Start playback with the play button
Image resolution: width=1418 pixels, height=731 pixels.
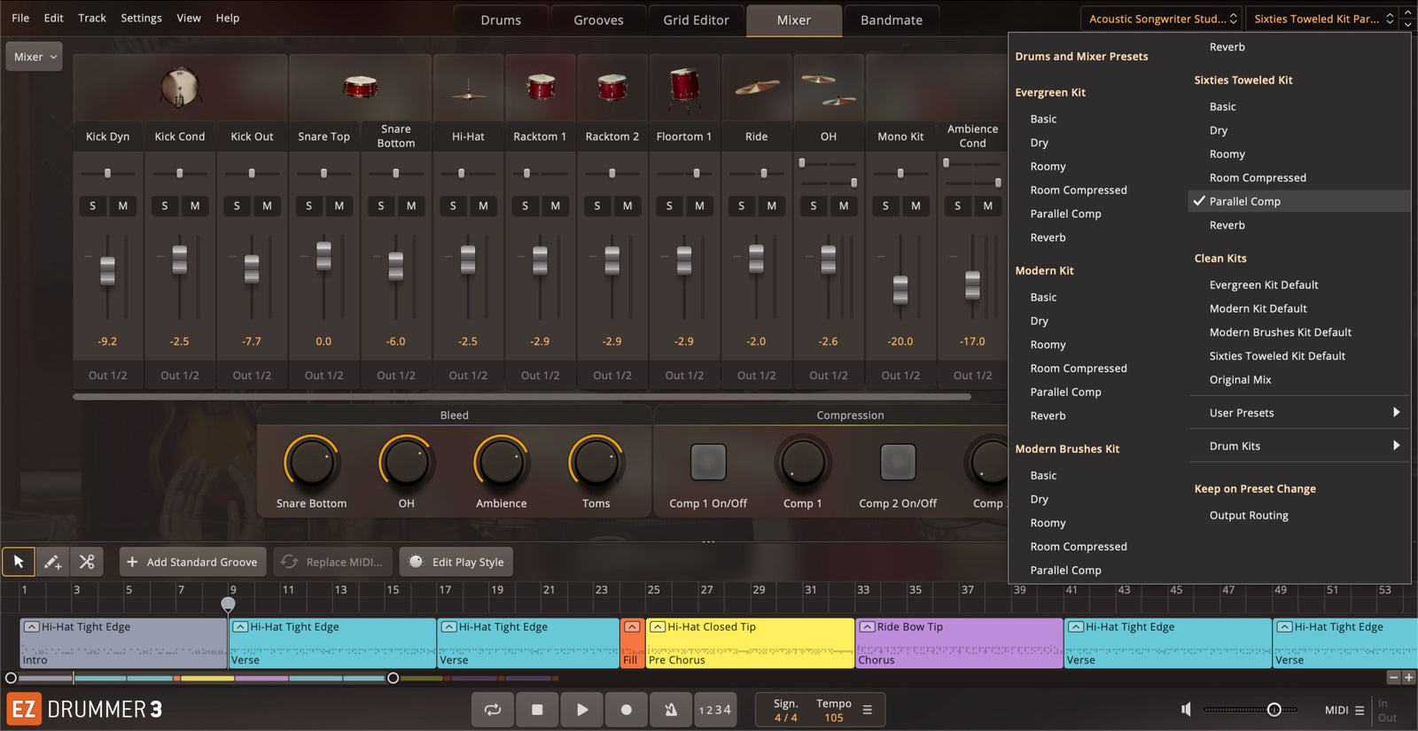coord(581,710)
